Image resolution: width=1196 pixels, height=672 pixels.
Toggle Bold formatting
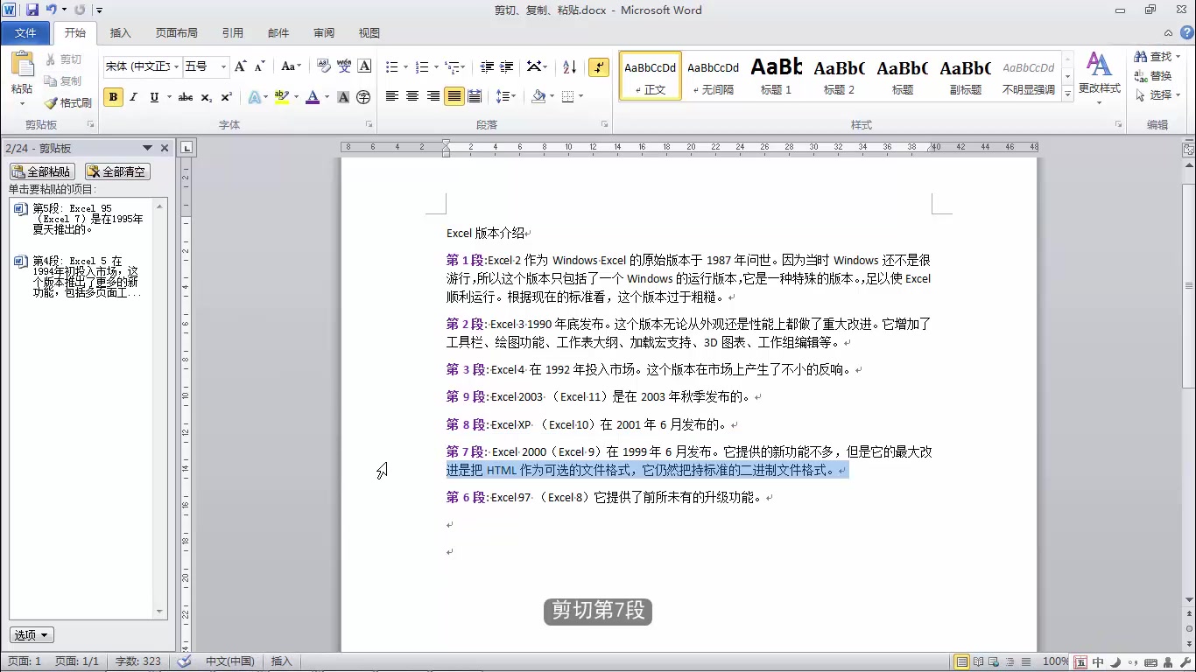(x=113, y=97)
